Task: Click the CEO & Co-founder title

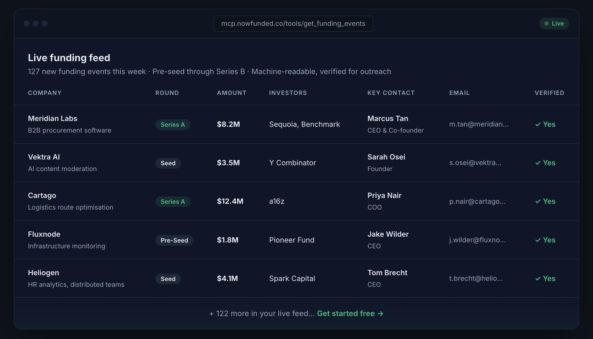Action: [x=395, y=130]
